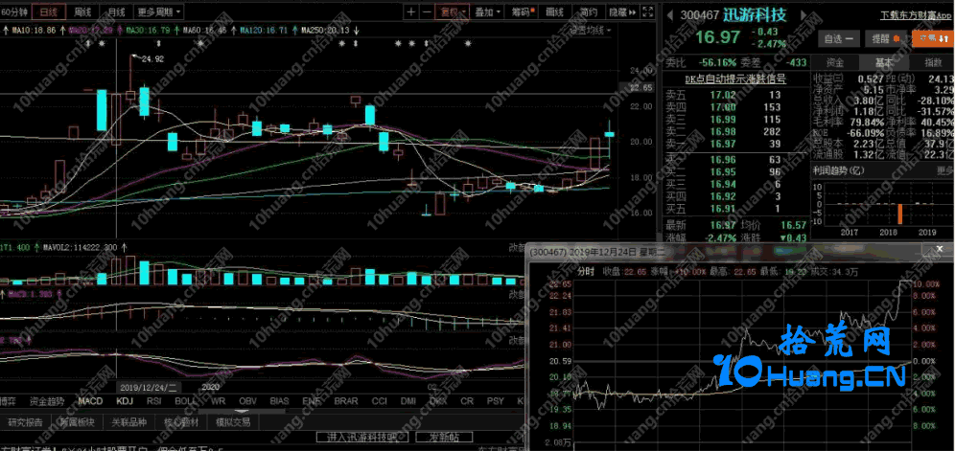Open 提醒 alert button
Viewport: 955px width, 451px height.
pyautogui.click(x=885, y=38)
